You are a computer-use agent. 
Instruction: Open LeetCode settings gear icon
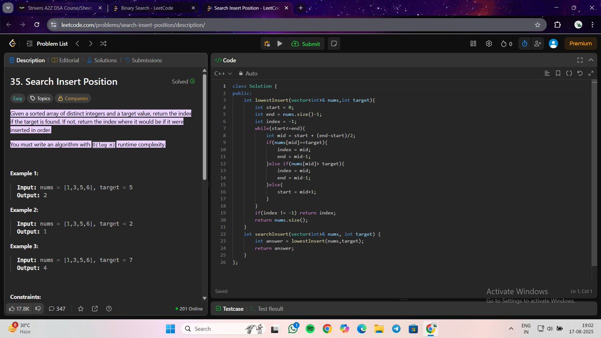tap(489, 44)
